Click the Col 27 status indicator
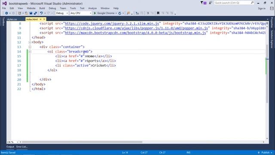The height and width of the screenshot is (155, 275). [x=144, y=152]
